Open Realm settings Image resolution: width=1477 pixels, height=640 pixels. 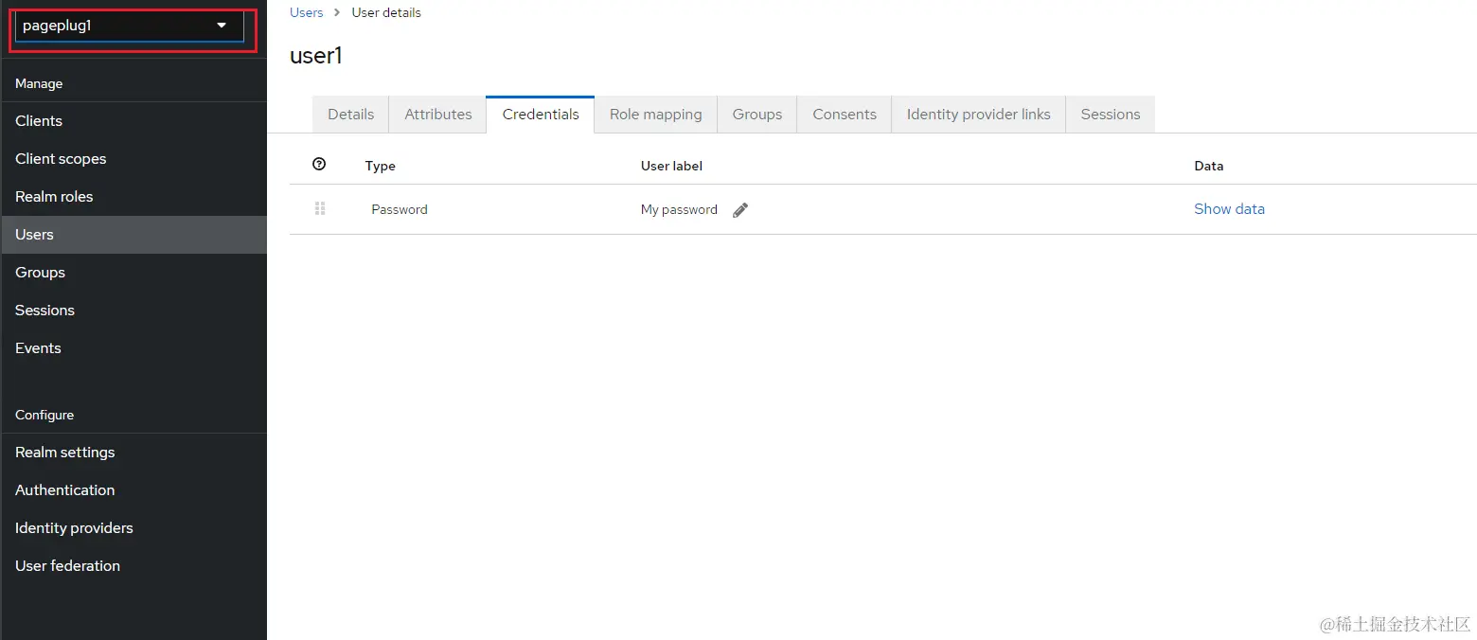[x=133, y=453]
